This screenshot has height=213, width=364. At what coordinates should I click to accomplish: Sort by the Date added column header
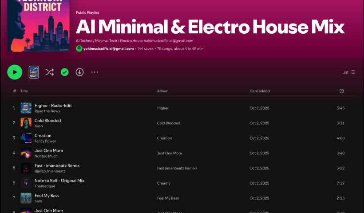(259, 91)
